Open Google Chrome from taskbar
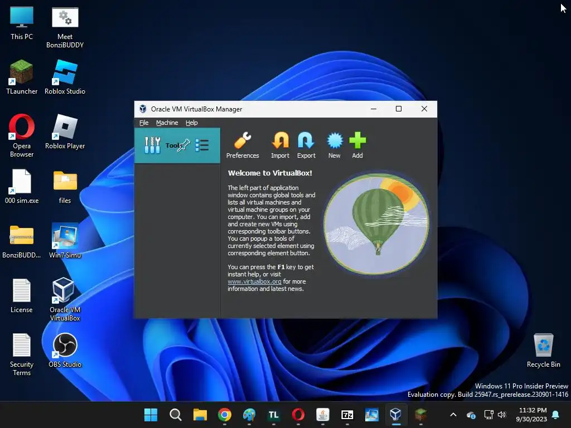Viewport: 571px width, 428px height. pos(225,415)
